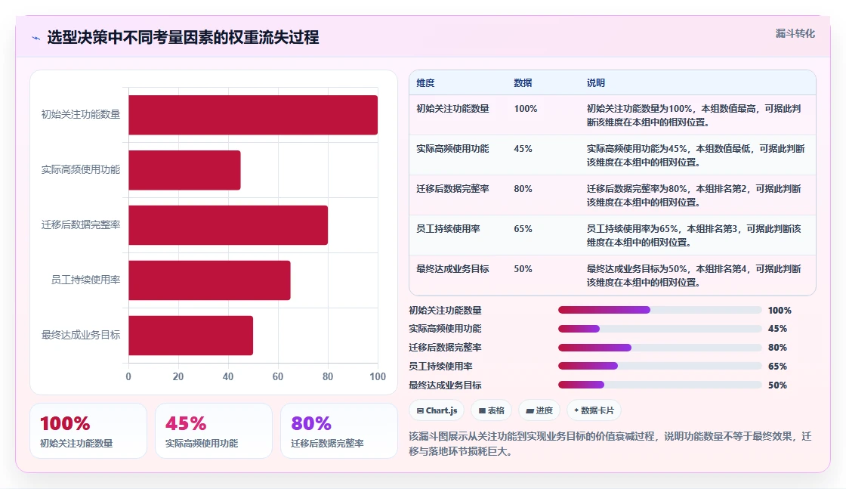The height and width of the screenshot is (489, 846).
Task: Click the 说明 table column header
Action: pos(596,82)
